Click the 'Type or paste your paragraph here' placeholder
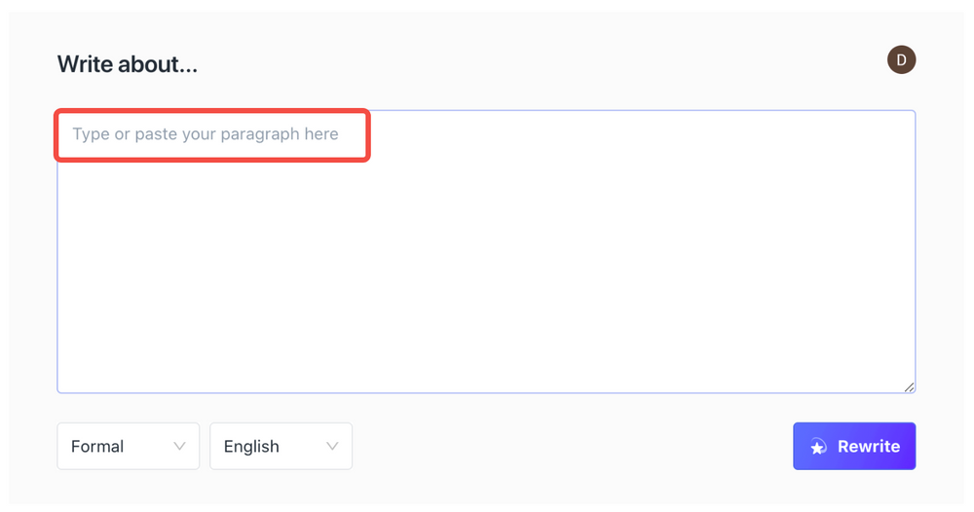This screenshot has height=512, width=974. click(206, 134)
